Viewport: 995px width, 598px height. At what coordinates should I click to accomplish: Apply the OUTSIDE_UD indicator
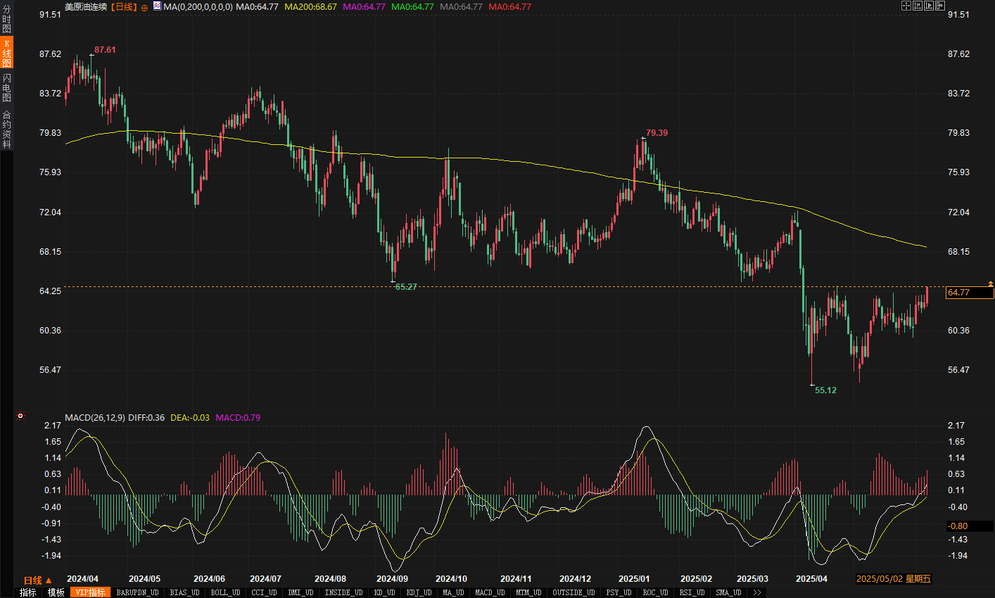point(573,592)
